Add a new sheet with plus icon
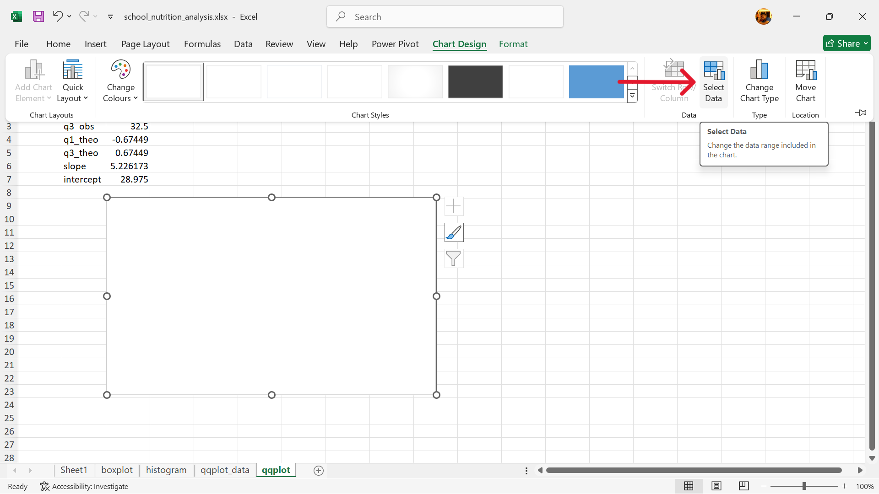This screenshot has width=879, height=494. (319, 471)
